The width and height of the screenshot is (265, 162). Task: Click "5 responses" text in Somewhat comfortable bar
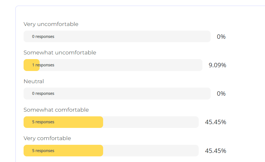pyautogui.click(x=43, y=122)
